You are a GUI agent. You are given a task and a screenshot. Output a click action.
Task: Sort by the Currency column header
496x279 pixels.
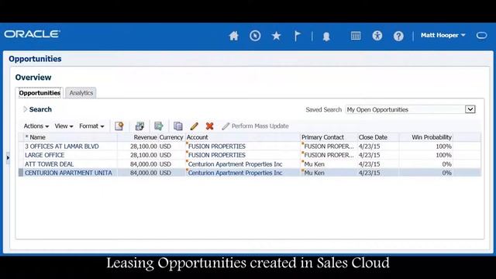pyautogui.click(x=171, y=137)
